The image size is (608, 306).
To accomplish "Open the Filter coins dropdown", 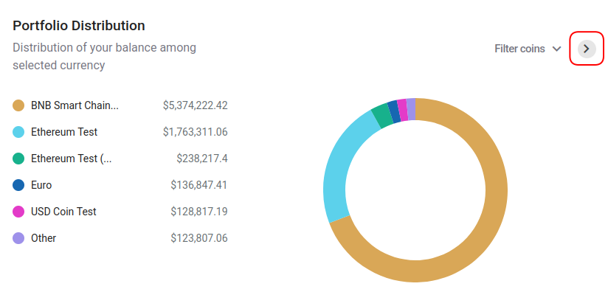I will pos(528,49).
